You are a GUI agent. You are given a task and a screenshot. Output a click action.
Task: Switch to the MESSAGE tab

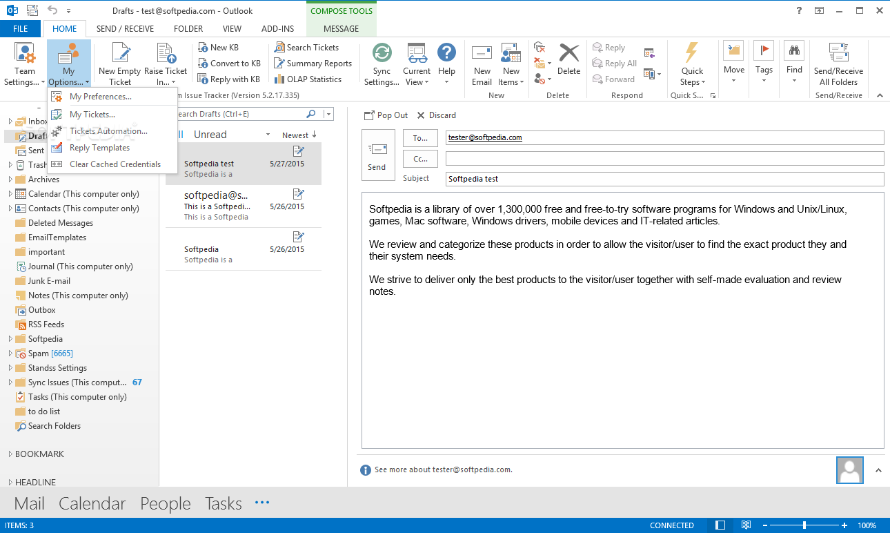coord(342,29)
